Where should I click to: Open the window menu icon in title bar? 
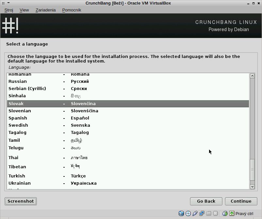[x=3, y=3]
